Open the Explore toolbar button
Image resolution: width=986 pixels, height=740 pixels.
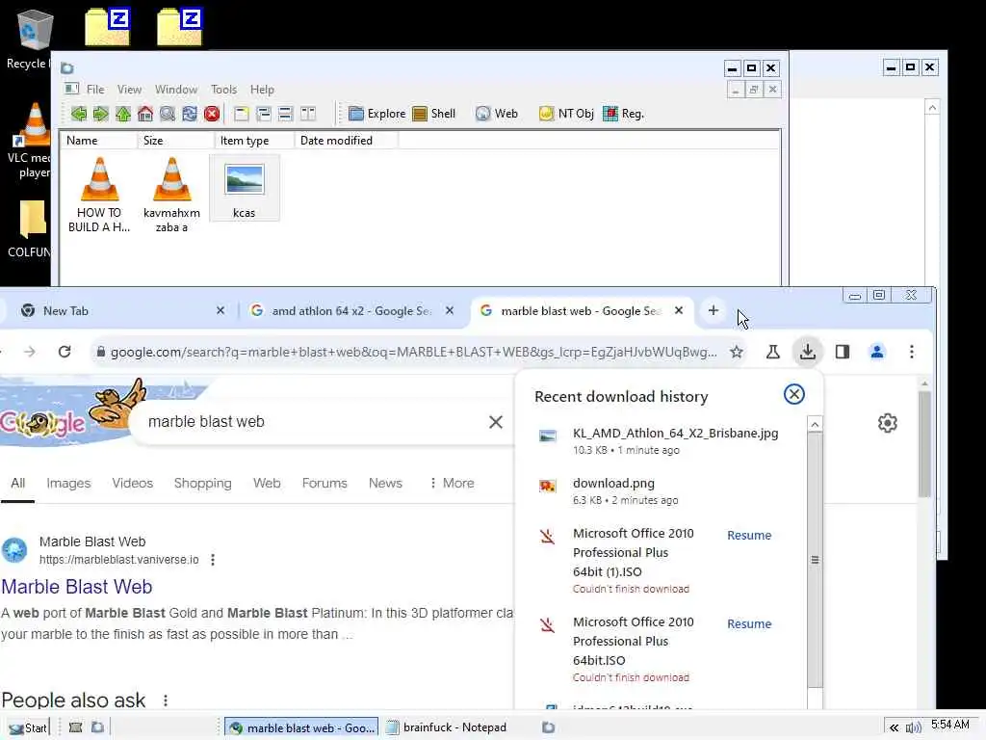377,114
